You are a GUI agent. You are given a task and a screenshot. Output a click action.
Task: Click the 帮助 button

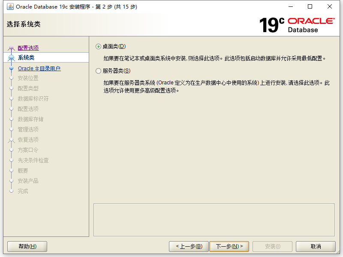point(27,246)
